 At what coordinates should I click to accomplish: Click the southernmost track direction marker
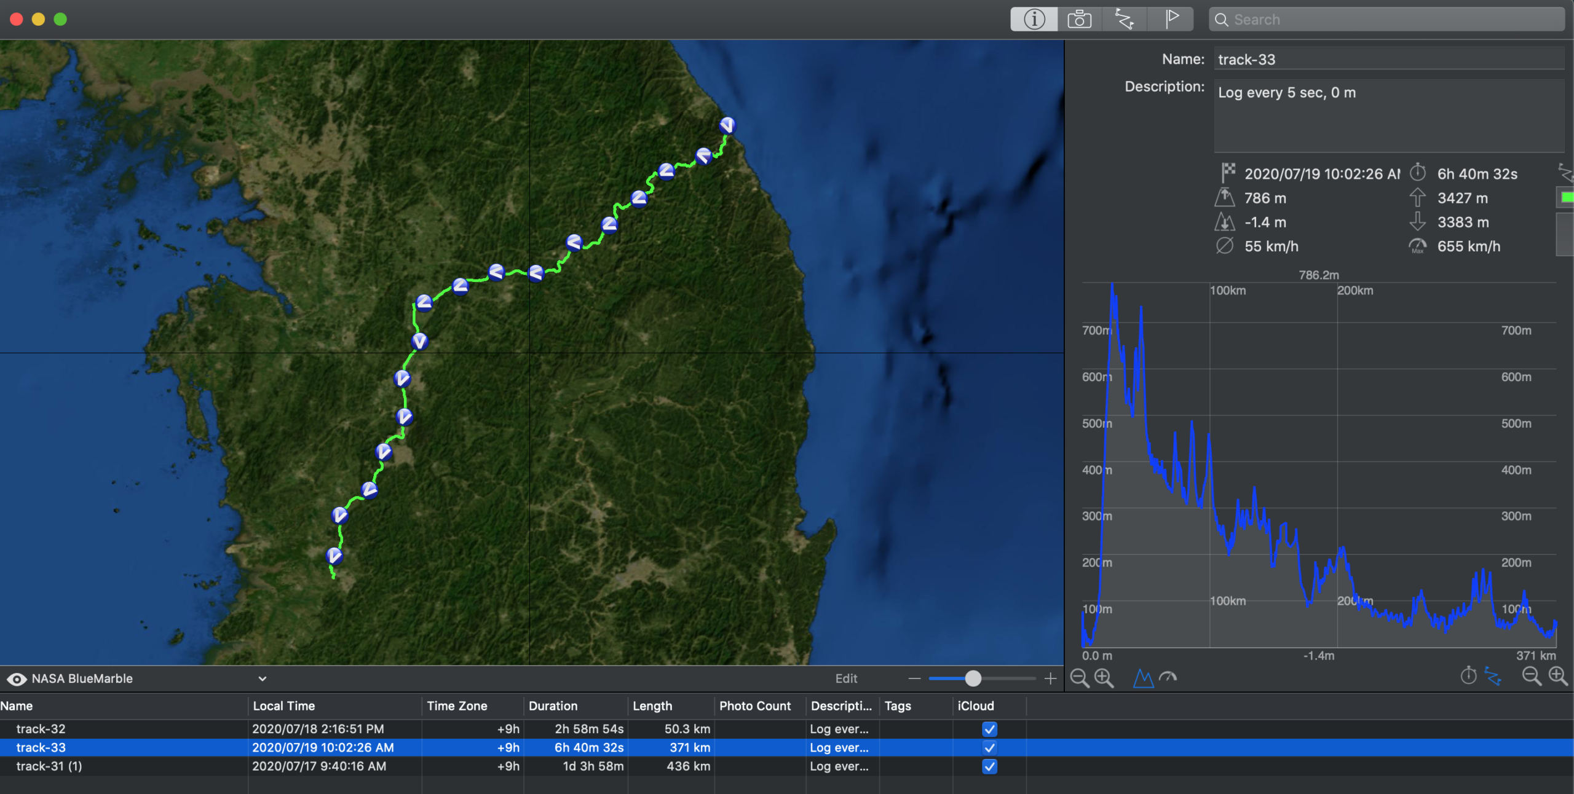coord(334,556)
